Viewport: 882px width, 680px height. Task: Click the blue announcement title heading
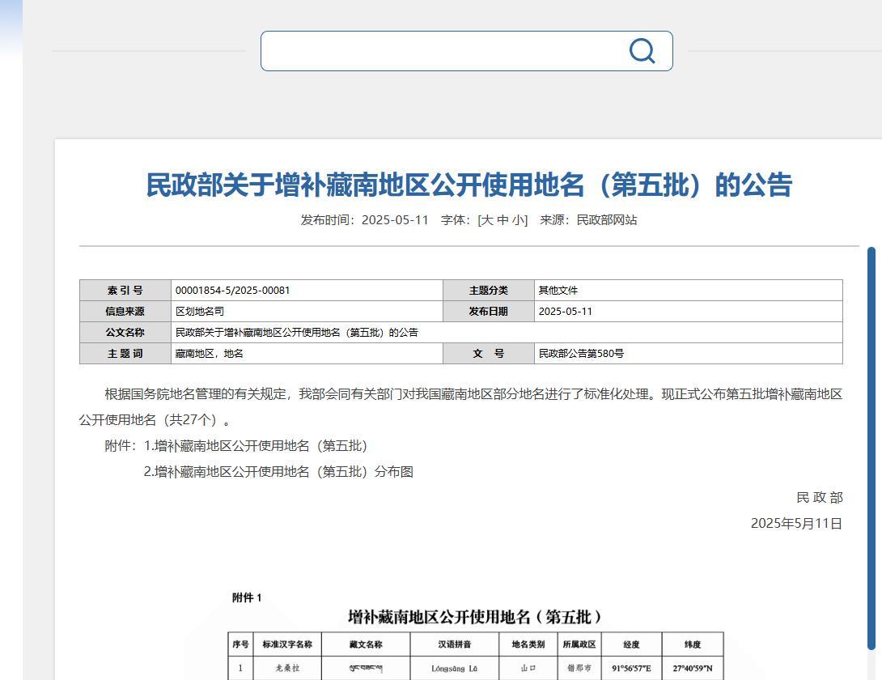tap(469, 185)
